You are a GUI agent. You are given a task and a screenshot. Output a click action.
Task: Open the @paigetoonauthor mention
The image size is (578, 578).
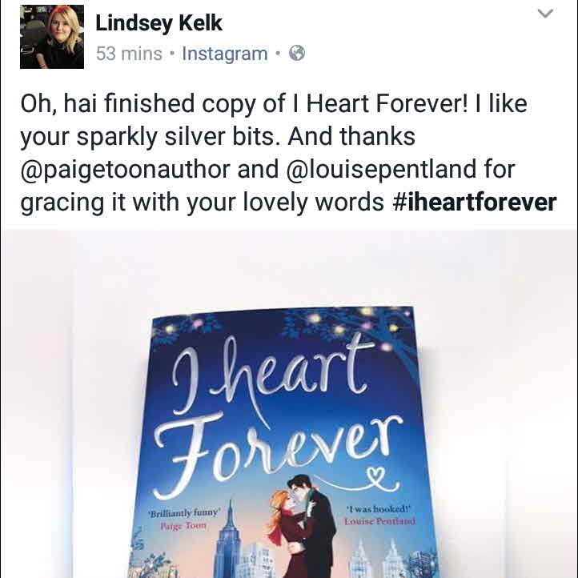(x=126, y=170)
